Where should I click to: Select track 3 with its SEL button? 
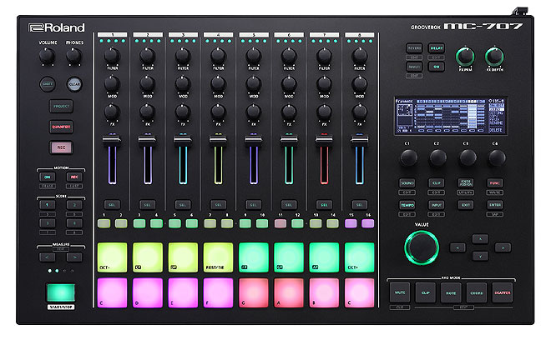point(183,204)
